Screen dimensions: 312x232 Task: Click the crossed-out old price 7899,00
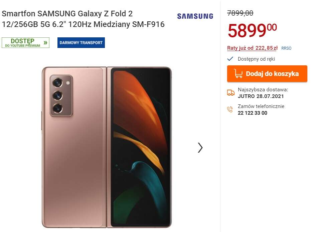click(x=240, y=13)
